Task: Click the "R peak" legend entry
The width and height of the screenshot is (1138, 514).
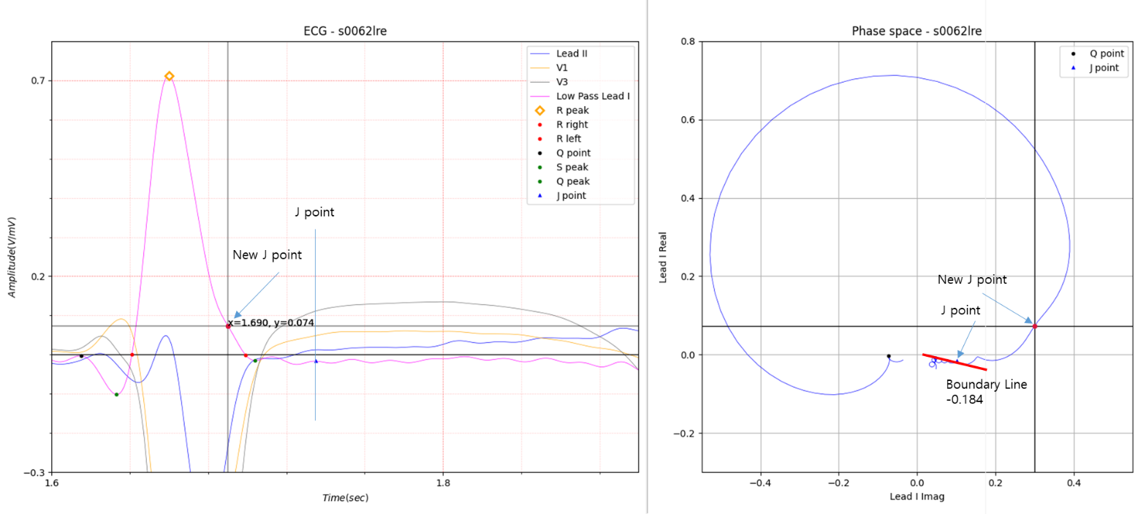Action: (572, 110)
